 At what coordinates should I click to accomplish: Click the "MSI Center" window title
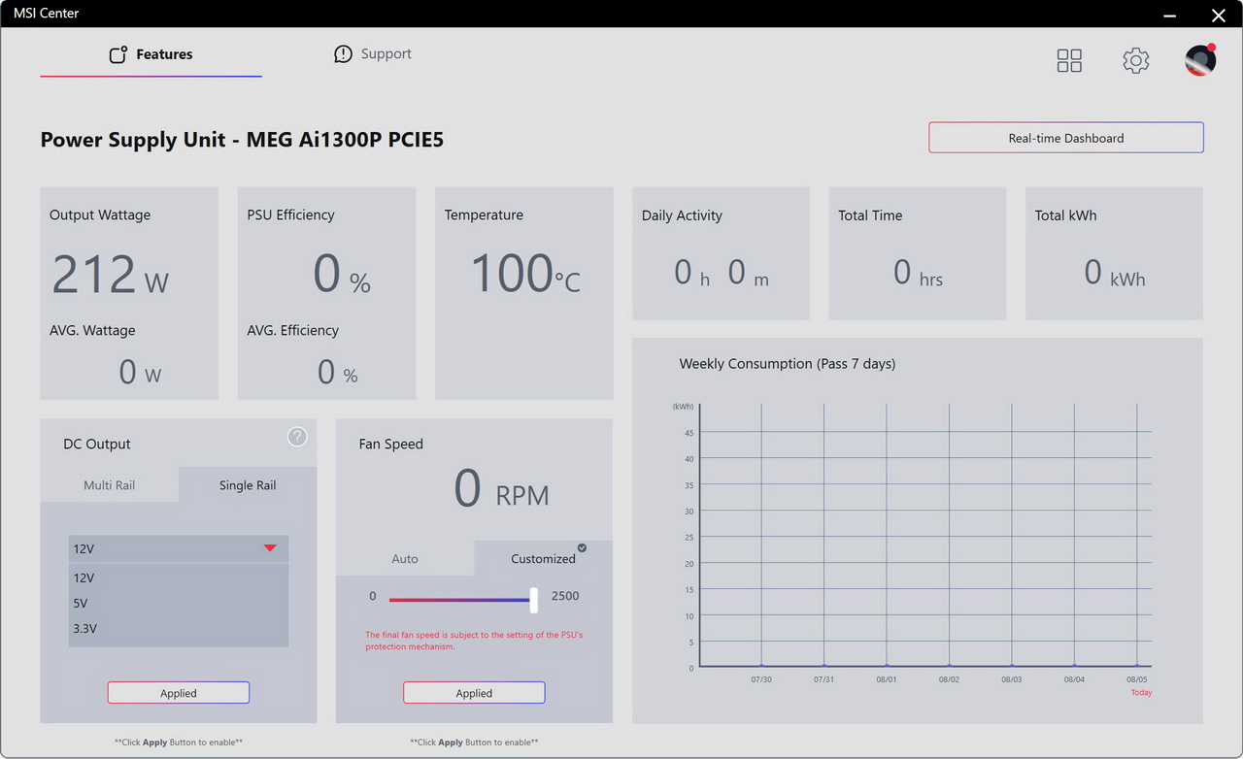pos(47,14)
